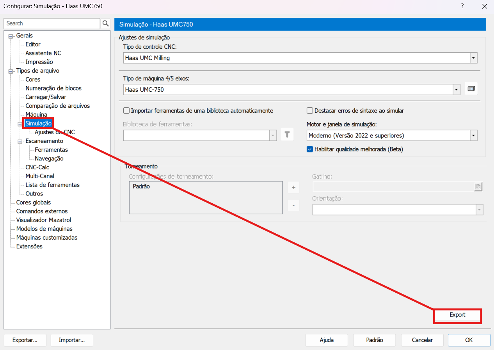Select Máquinas customizadas item
Viewport: 494px width, 350px height.
[x=47, y=238]
